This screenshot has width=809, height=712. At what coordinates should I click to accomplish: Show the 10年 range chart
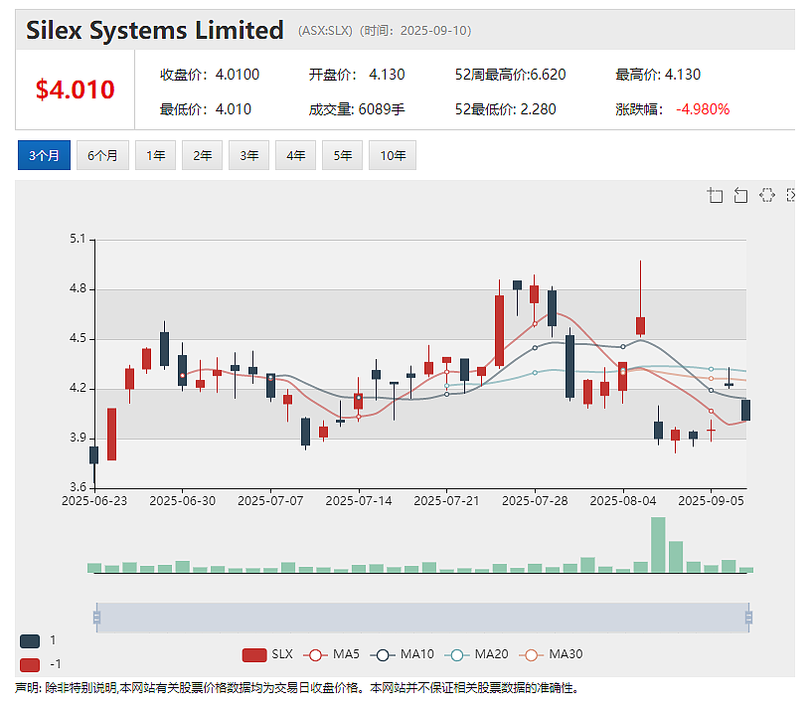pos(393,155)
